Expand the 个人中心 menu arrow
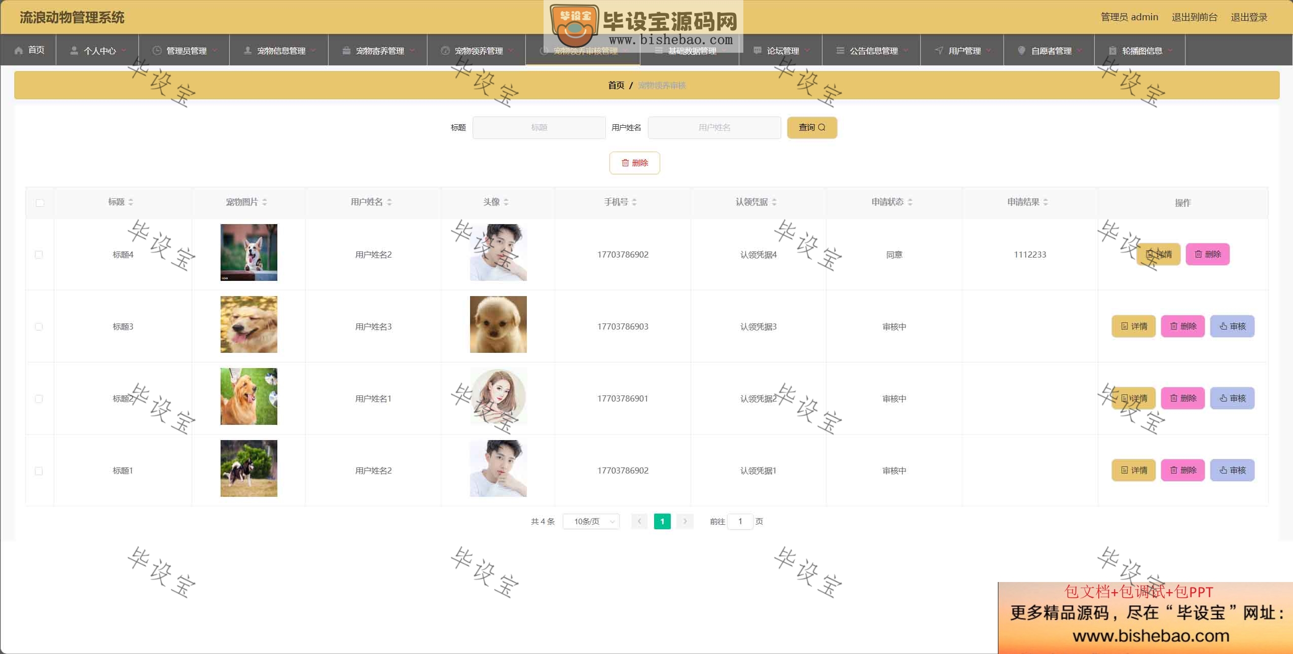The height and width of the screenshot is (654, 1293). [x=124, y=50]
